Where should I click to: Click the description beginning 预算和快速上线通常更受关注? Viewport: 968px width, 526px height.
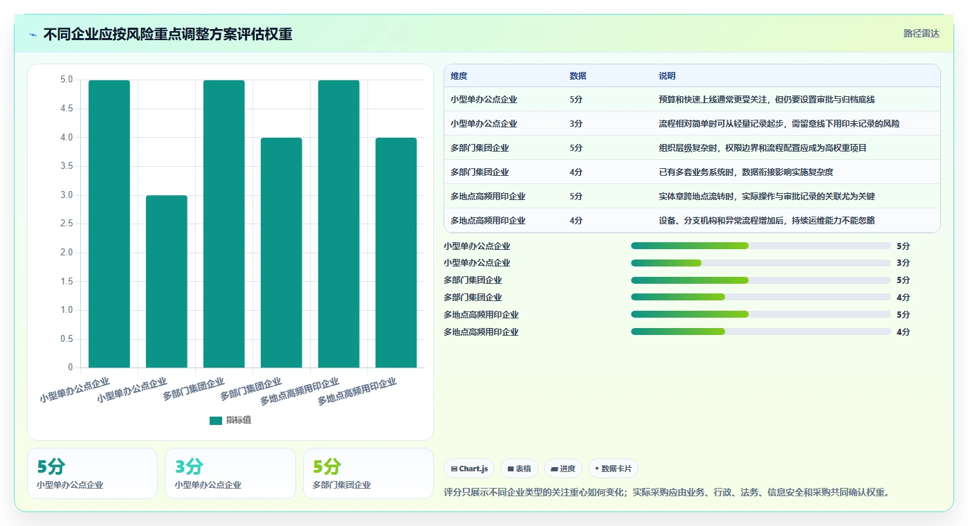pyautogui.click(x=767, y=100)
